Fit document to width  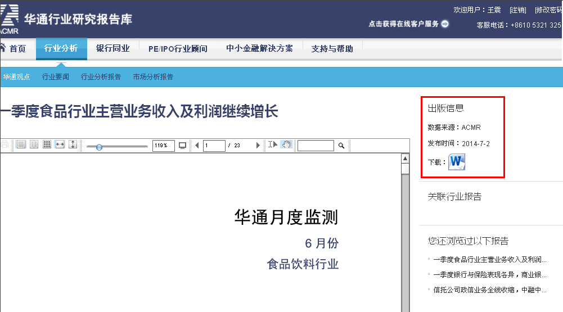pos(60,144)
